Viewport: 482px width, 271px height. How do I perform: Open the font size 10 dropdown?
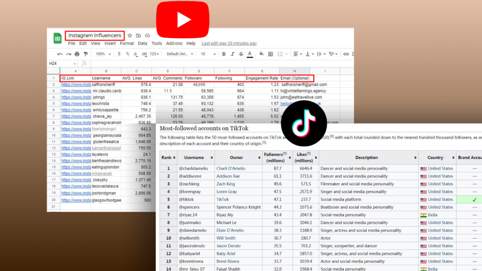click(208, 54)
